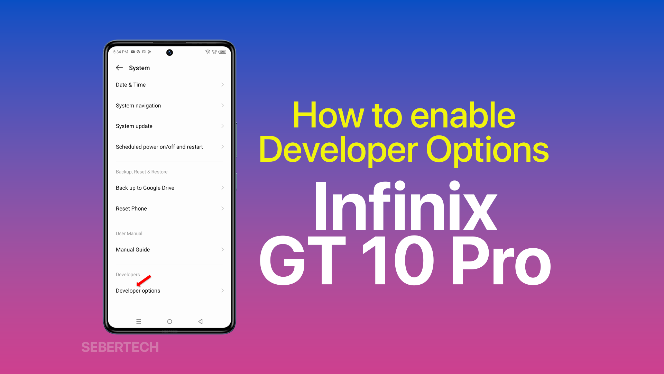664x374 pixels.
Task: Open Manual Guide settings
Action: [169, 249]
